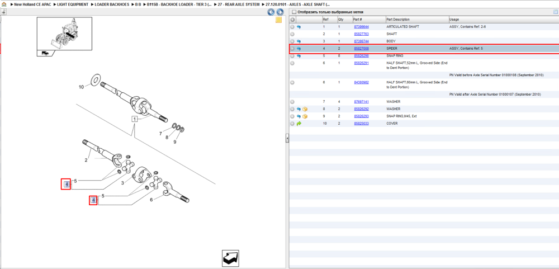Click the blue forward navigation arrow
This screenshot has height=269, width=559.
[280, 12]
